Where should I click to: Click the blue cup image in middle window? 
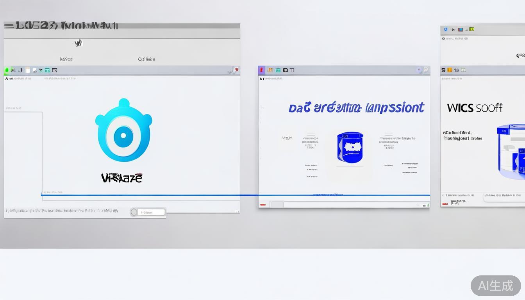tap(350, 147)
